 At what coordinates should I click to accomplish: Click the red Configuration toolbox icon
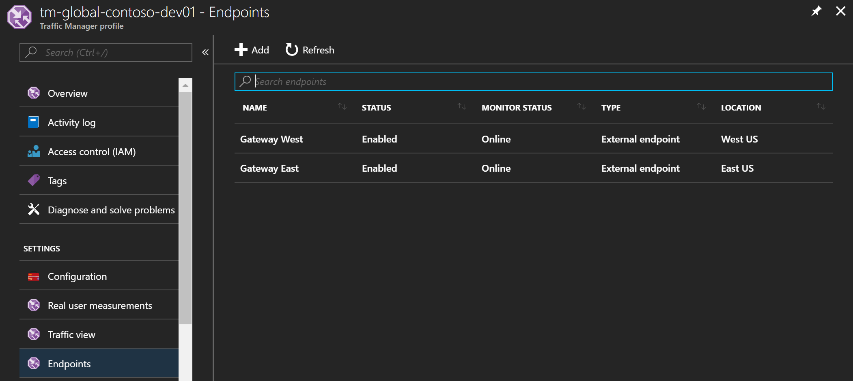coord(34,277)
